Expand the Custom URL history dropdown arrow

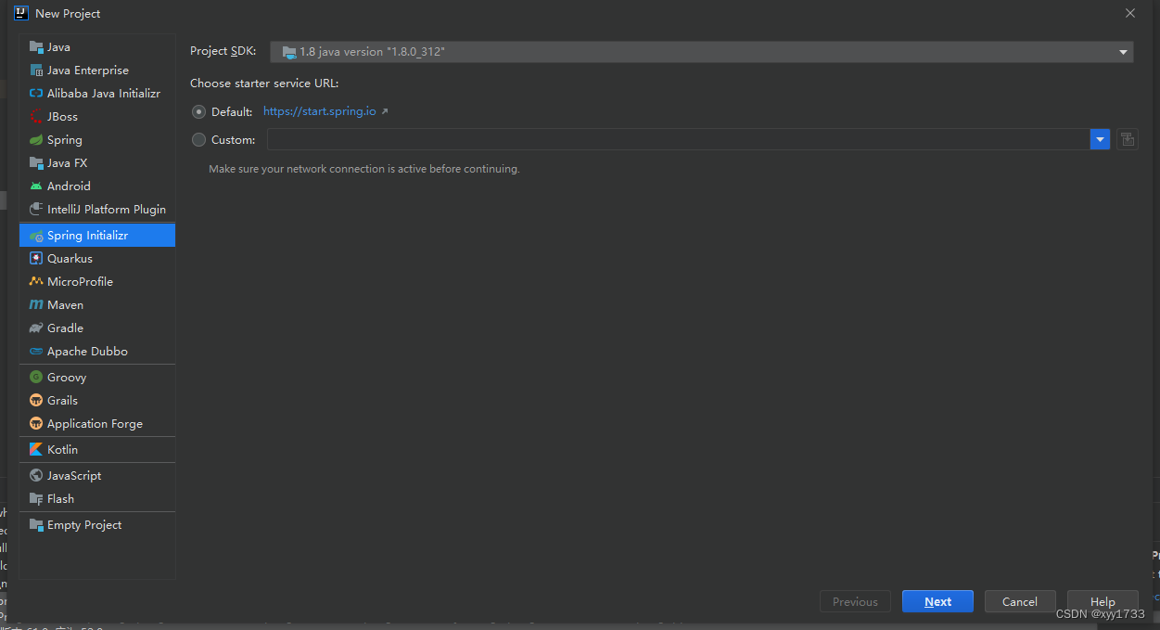(x=1100, y=139)
